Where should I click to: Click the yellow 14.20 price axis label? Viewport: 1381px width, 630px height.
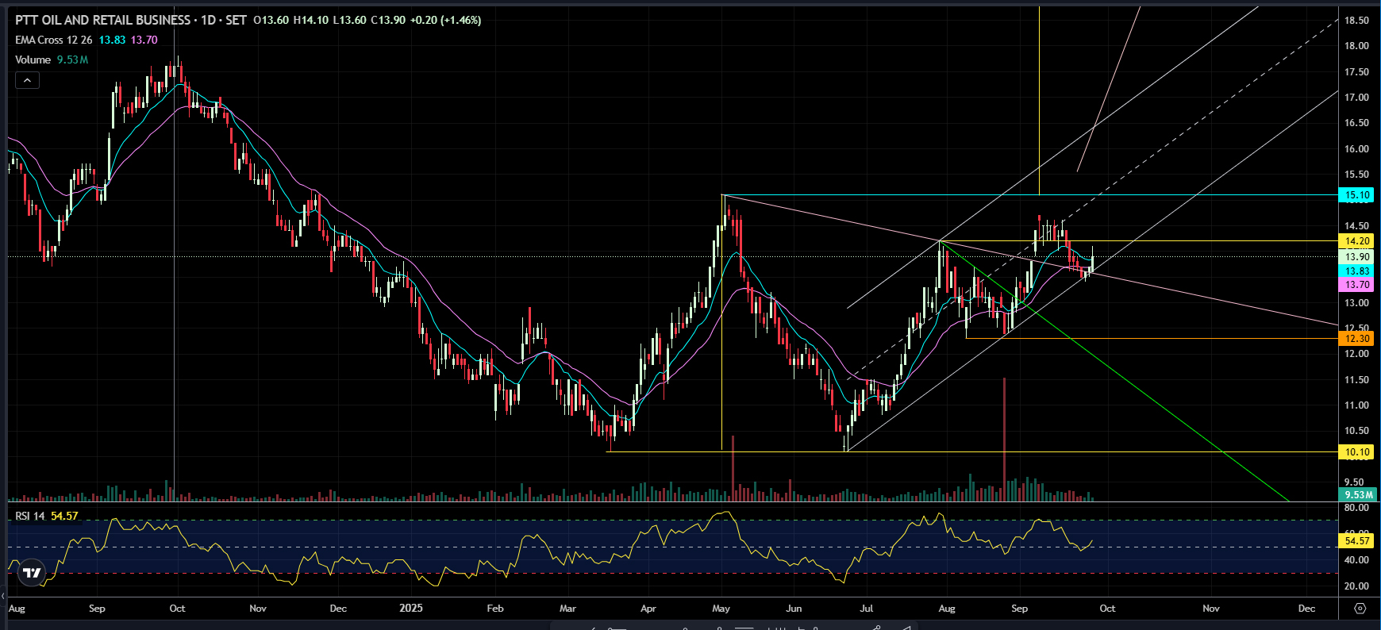point(1356,240)
